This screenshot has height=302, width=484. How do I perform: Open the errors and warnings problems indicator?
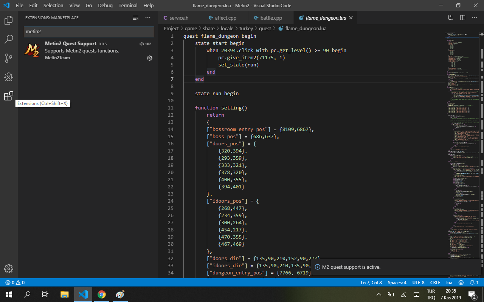[x=15, y=282]
